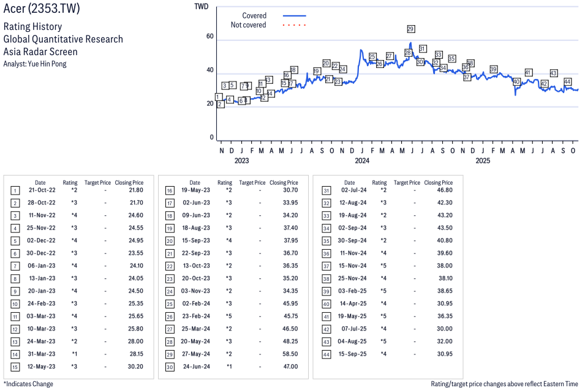Click the table row dated 21-Oct-22
The height and width of the screenshot is (388, 585).
click(x=79, y=190)
